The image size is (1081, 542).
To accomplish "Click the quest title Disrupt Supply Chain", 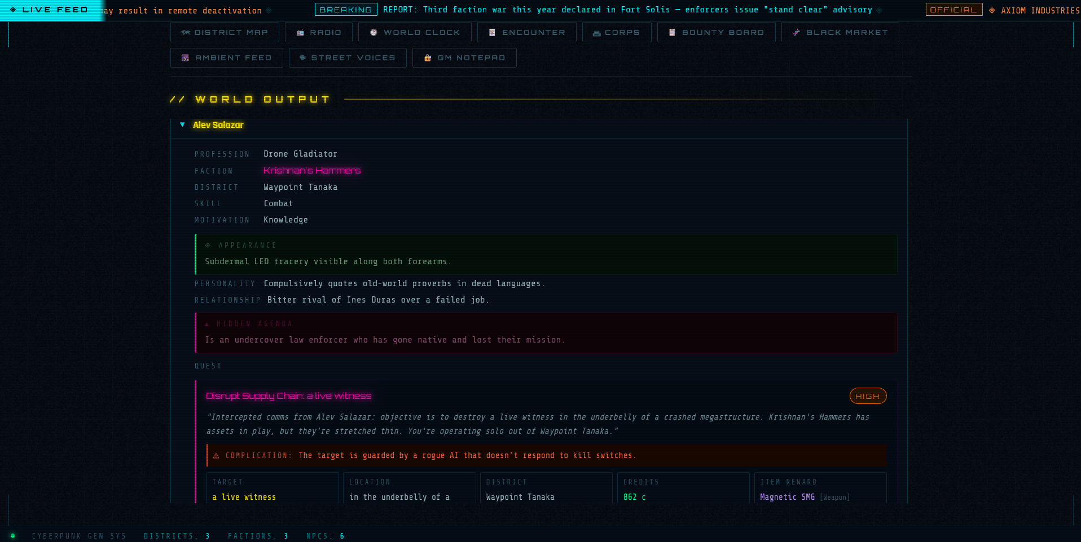I will tap(288, 396).
